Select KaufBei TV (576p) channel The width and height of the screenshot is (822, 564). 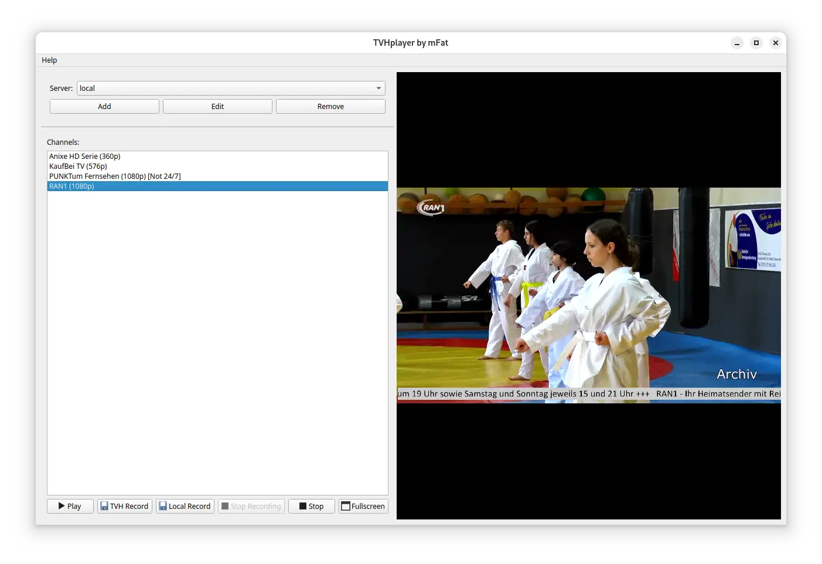point(217,167)
